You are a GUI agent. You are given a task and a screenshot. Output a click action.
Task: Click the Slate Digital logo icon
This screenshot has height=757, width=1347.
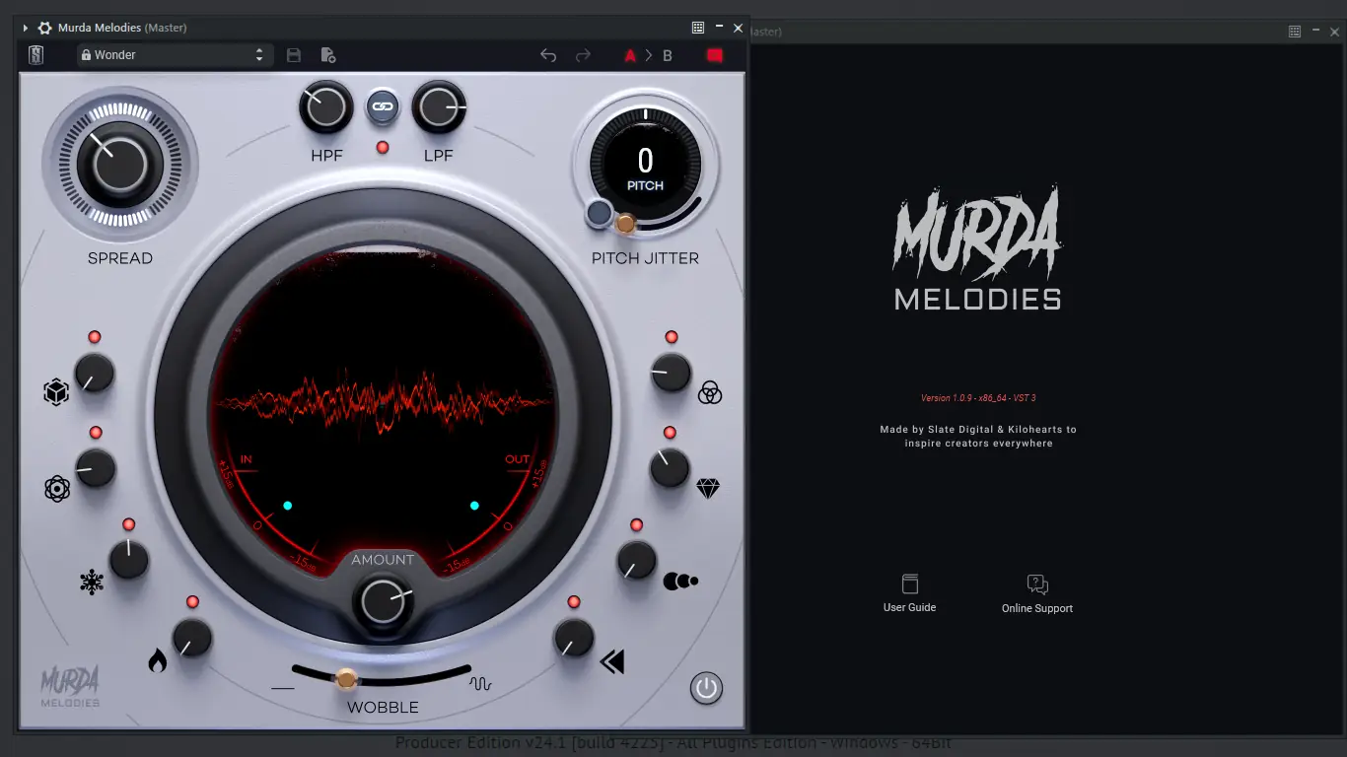coord(36,55)
